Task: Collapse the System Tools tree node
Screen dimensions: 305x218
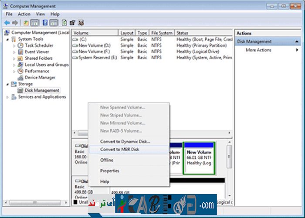Action: [x=7, y=39]
